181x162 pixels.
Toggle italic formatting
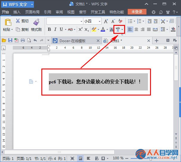pyautogui.click(x=55, y=29)
